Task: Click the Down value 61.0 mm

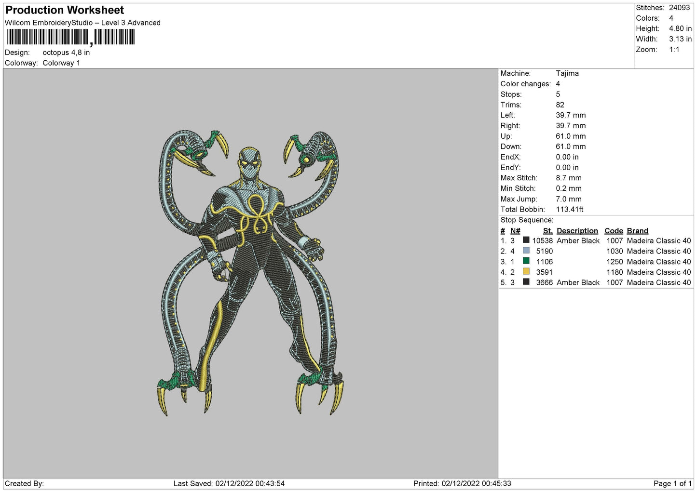Action: pyautogui.click(x=571, y=146)
